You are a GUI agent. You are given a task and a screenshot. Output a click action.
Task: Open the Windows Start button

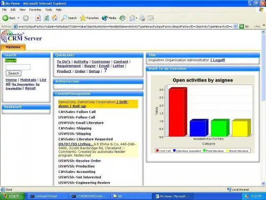(x=12, y=196)
